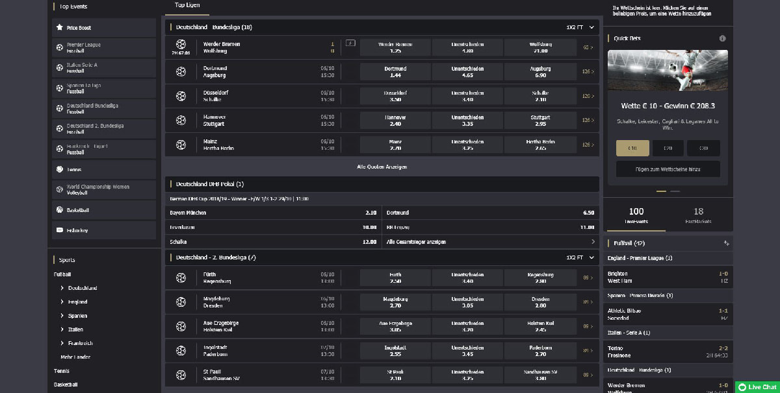Click football icon beside Dortmund vs Augsburg
Screen dimensions: 780x393
(x=181, y=72)
